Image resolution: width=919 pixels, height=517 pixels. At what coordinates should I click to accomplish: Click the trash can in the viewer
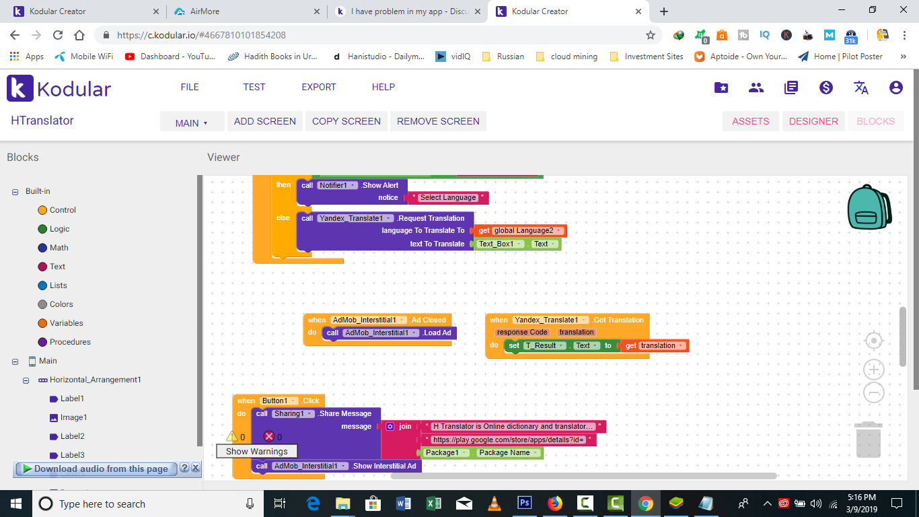[x=869, y=440]
